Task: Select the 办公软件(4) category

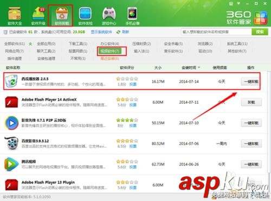Action: tap(110, 44)
